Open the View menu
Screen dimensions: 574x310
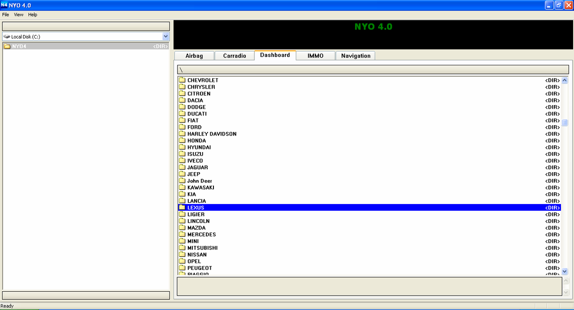tap(18, 15)
